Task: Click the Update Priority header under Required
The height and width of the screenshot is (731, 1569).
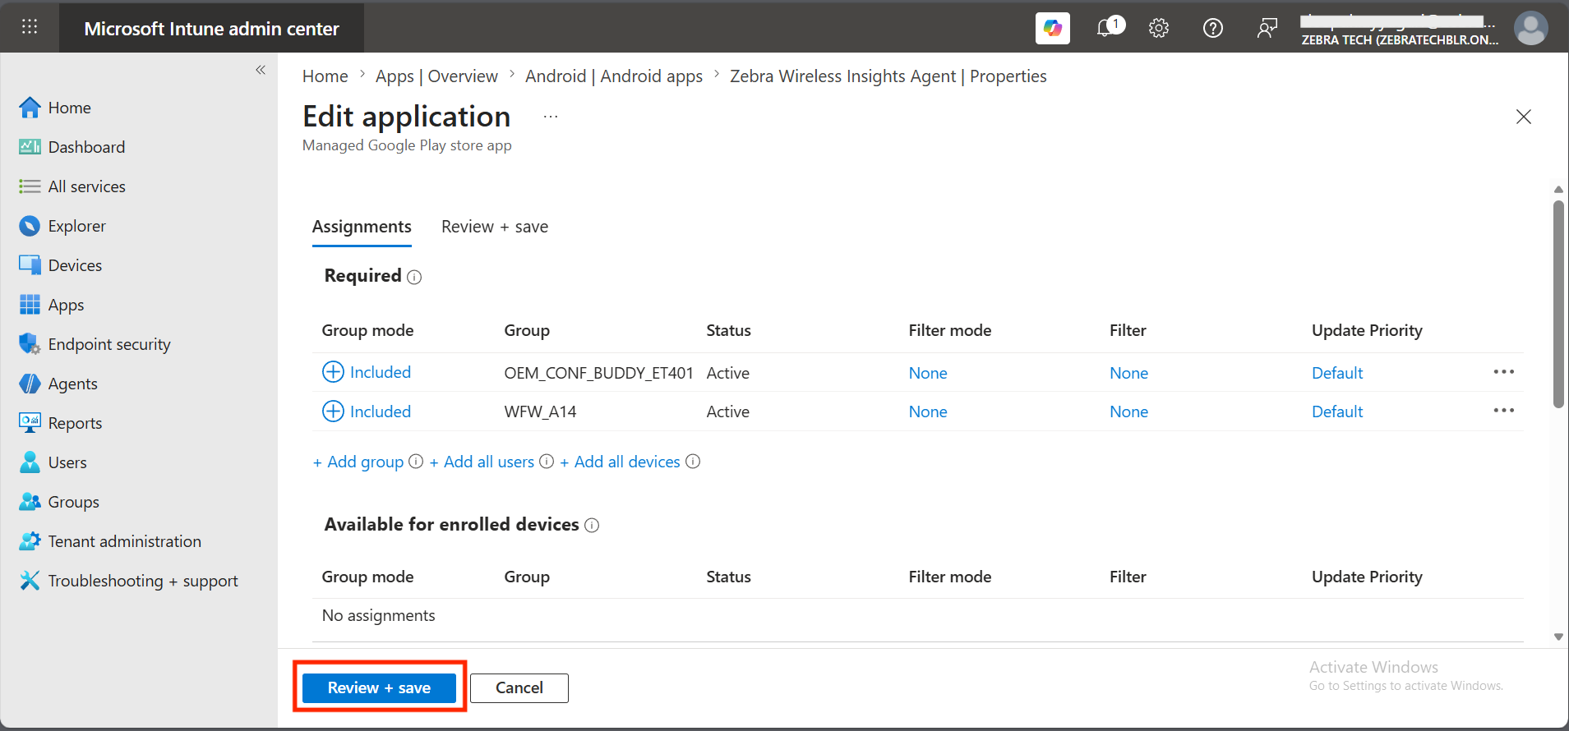Action: tap(1367, 330)
